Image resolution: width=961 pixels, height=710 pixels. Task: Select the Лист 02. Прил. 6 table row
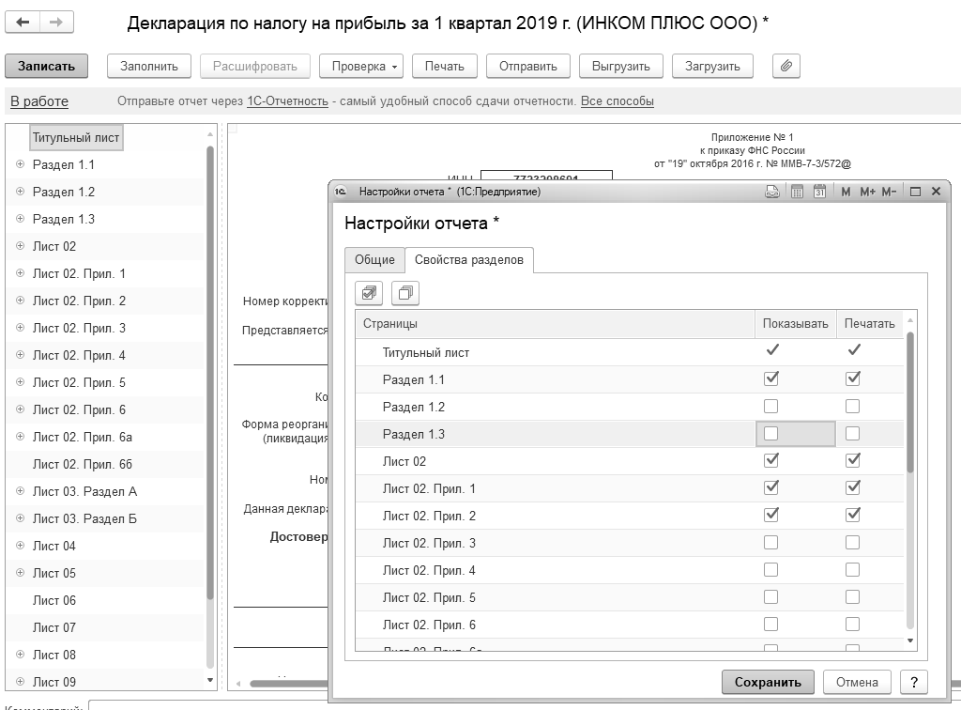point(630,625)
